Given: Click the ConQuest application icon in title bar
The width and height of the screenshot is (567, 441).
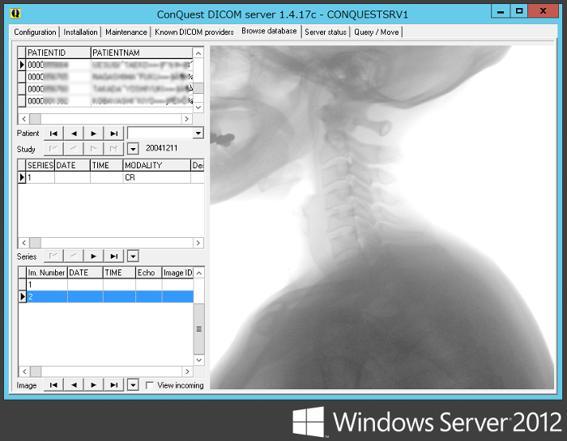Looking at the screenshot, I should 15,14.
